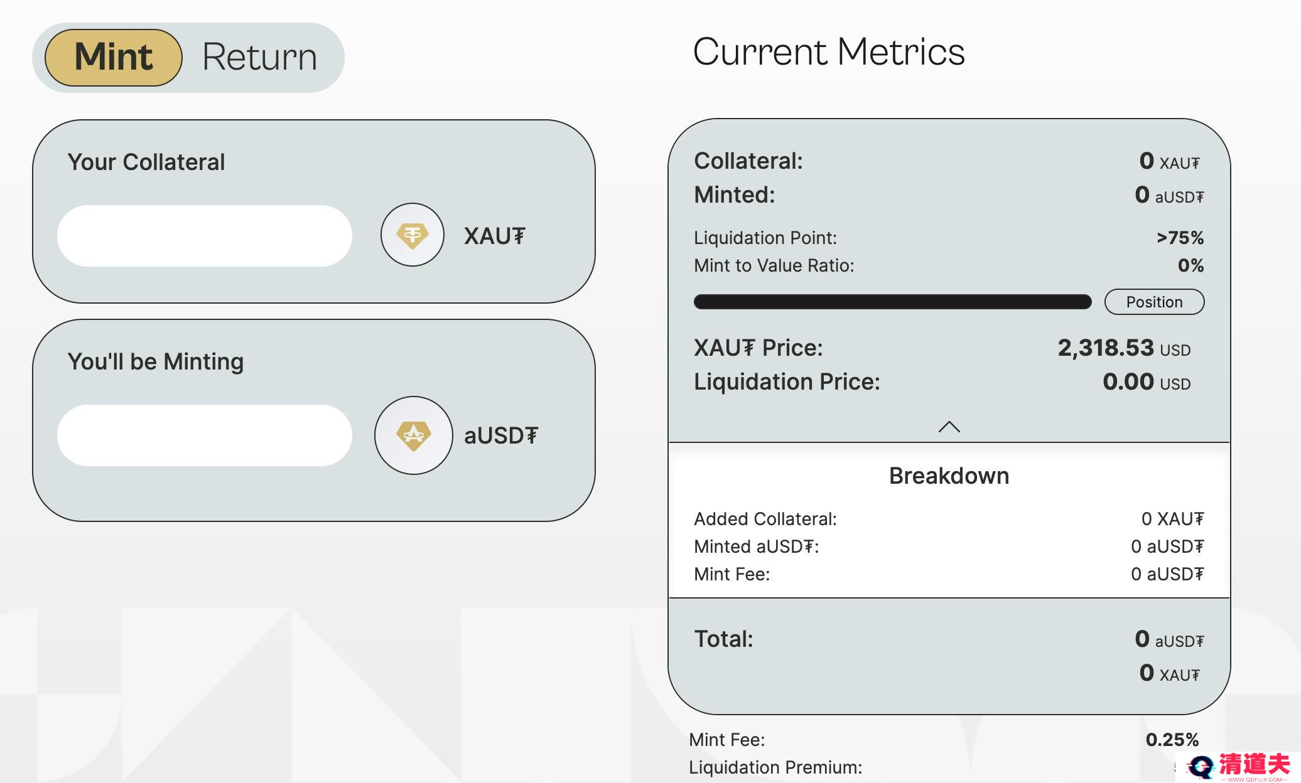Click the Position button
This screenshot has height=783, width=1301.
click(1154, 302)
